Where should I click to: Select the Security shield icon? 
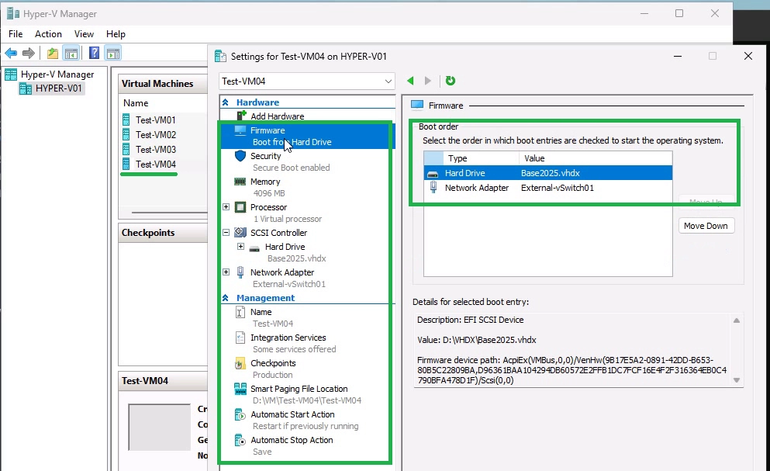pyautogui.click(x=240, y=156)
